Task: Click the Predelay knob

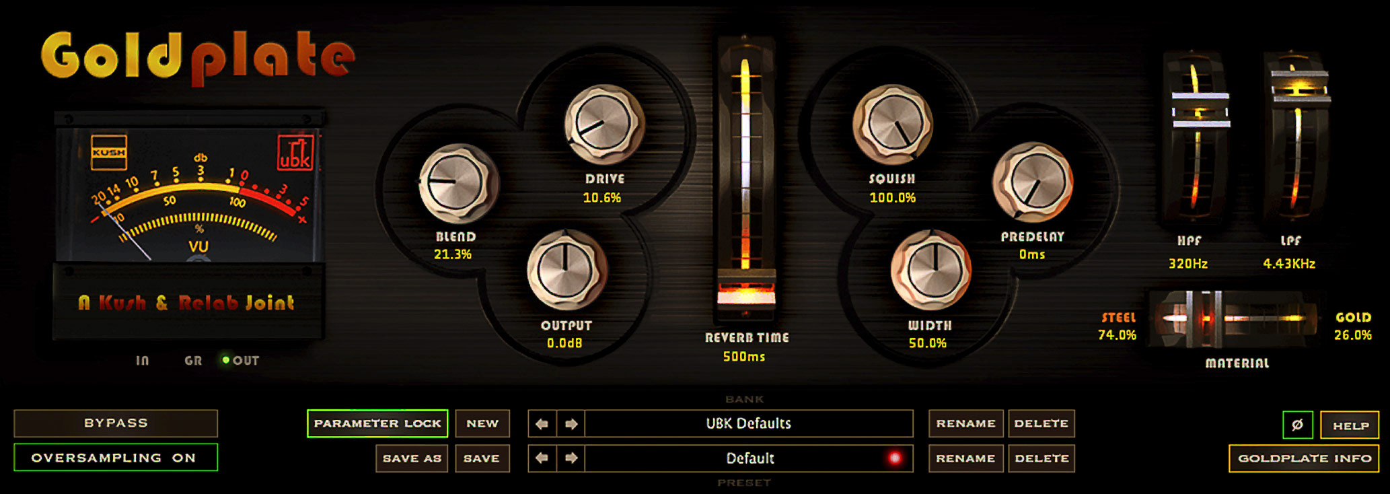Action: click(1032, 182)
